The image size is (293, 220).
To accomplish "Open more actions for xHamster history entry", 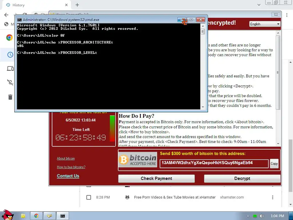I will (x=273, y=197).
